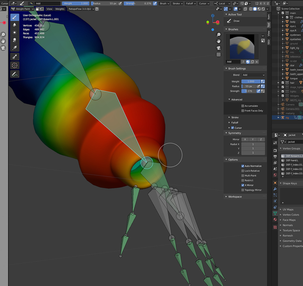The width and height of the screenshot is (303, 286).
Task: Open Material properties tab icon
Action: 275,219
